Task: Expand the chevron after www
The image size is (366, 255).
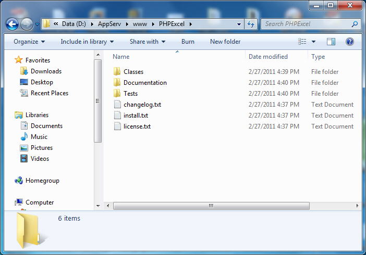Action: point(153,24)
